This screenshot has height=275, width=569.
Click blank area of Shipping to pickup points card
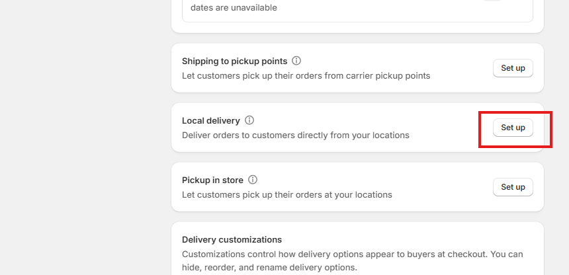[461, 68]
